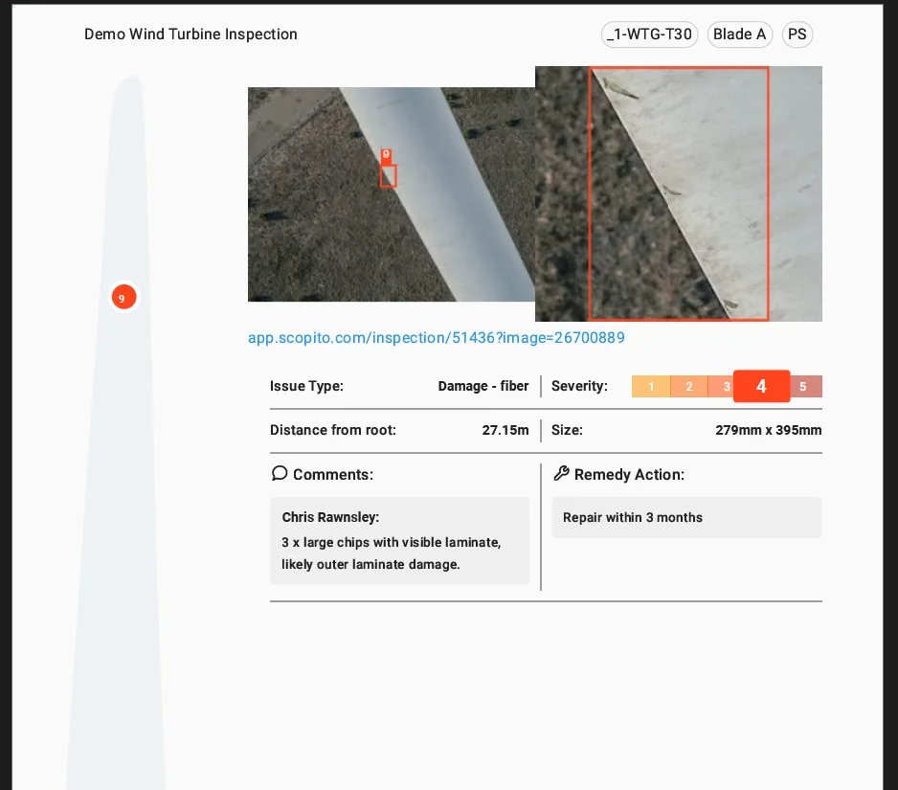Click the Distance from root label
This screenshot has width=898, height=790.
(333, 430)
